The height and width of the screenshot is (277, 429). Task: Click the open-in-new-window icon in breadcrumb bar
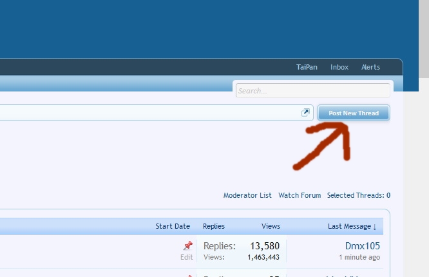[305, 113]
